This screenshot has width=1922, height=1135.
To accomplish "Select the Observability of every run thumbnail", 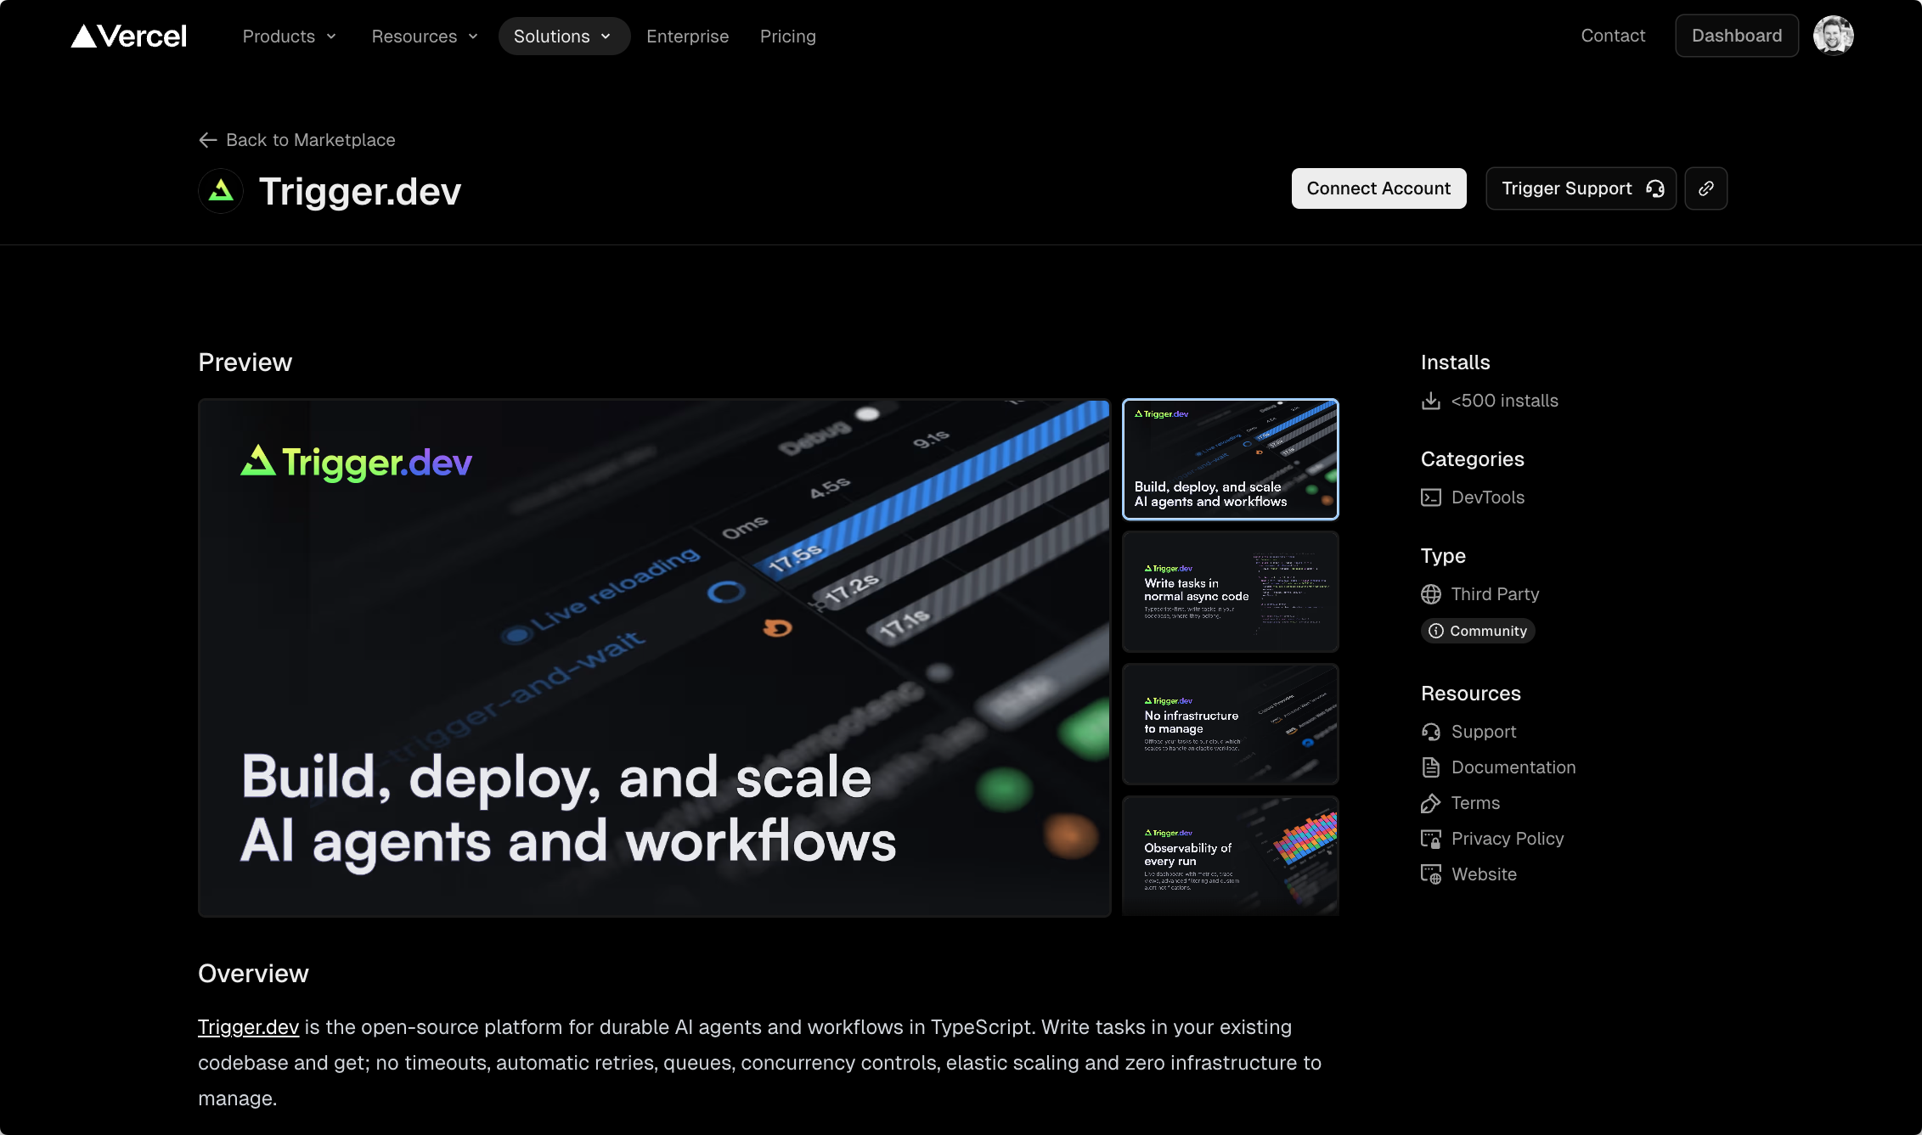I will click(1230, 856).
